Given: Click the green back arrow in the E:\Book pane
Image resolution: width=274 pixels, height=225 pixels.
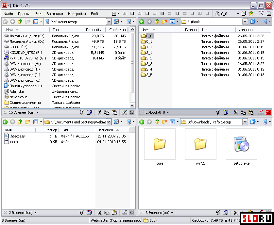Looking at the screenshot, I should click(142, 22).
